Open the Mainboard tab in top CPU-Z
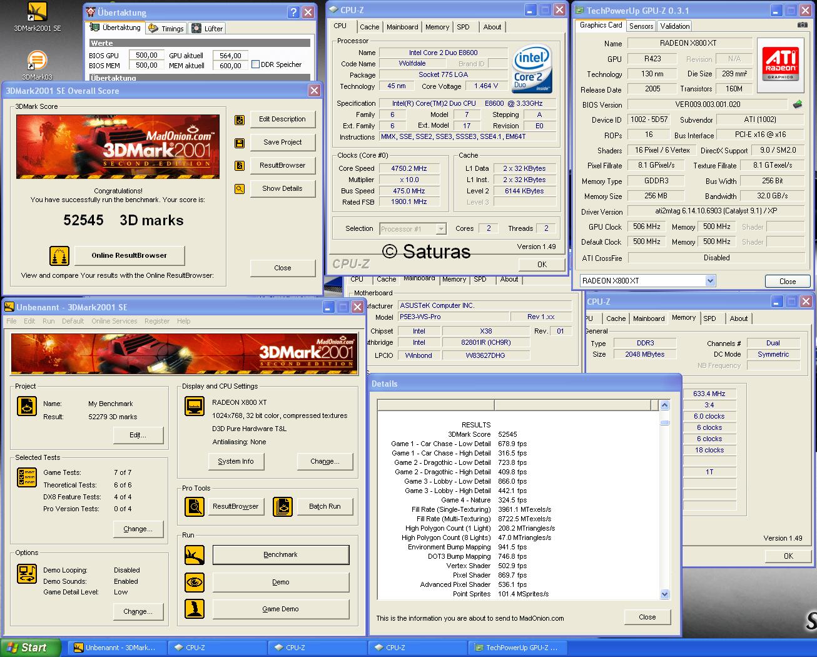 click(x=402, y=27)
